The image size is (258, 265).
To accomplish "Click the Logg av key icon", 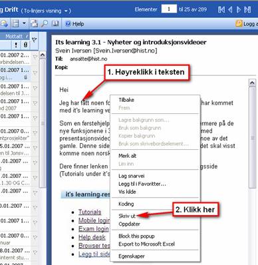I will pyautogui.click(x=239, y=23).
